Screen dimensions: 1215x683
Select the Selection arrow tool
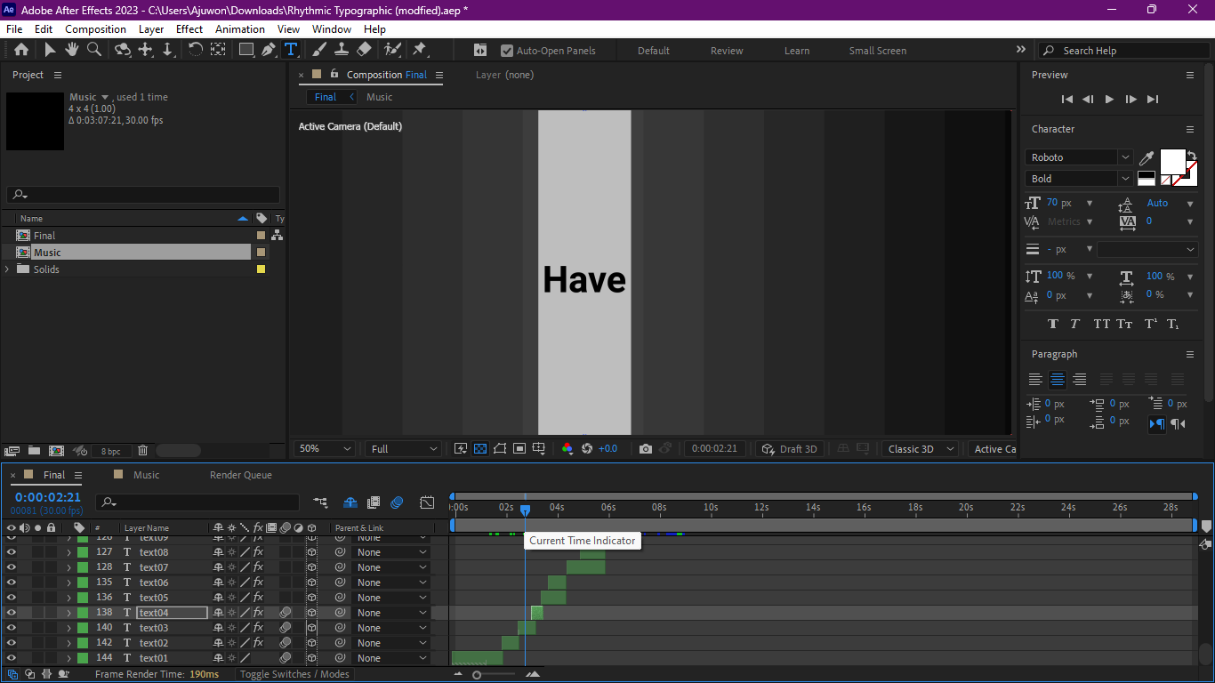pos(50,50)
